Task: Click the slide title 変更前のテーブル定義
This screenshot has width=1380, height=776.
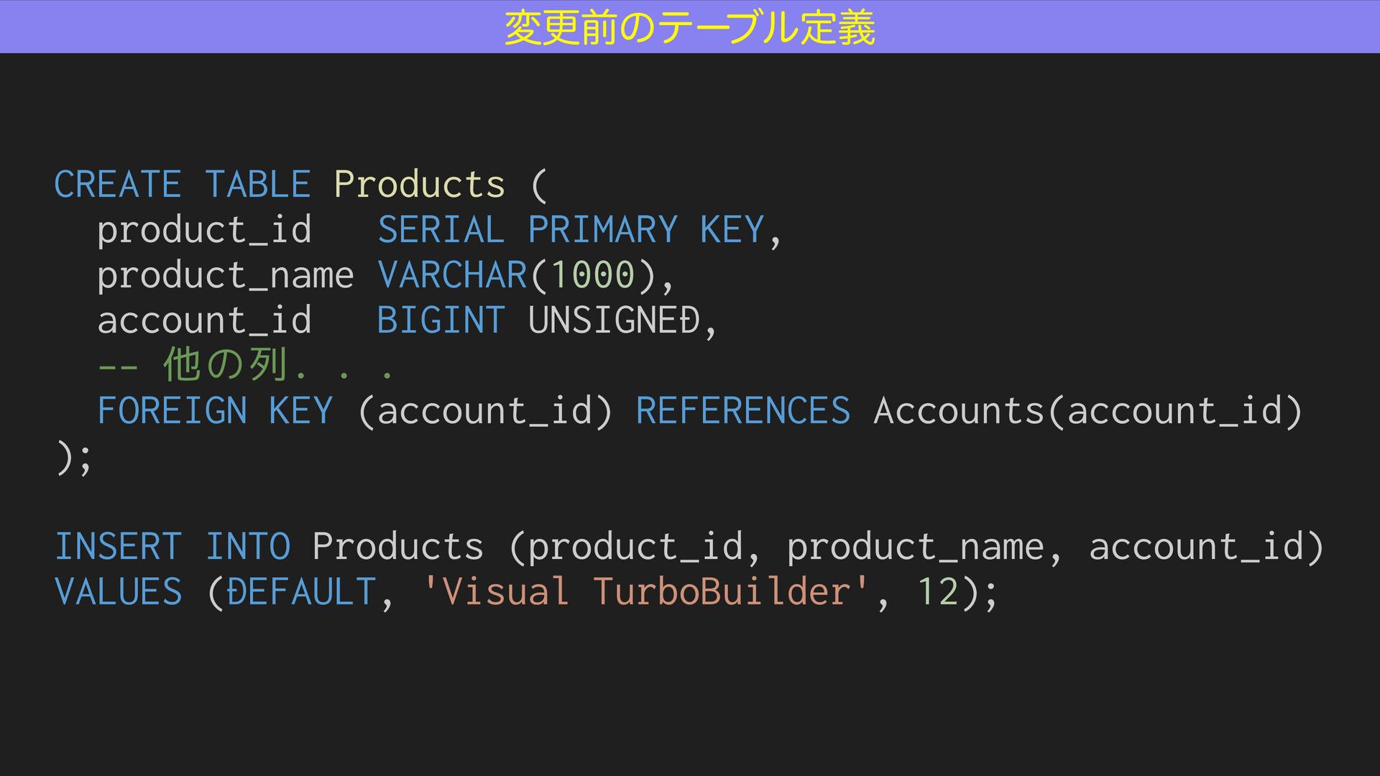Action: pos(689,28)
